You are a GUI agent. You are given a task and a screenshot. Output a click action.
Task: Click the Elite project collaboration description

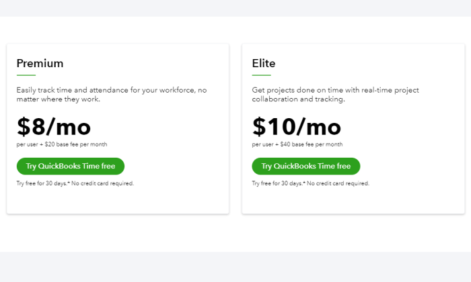coord(335,95)
